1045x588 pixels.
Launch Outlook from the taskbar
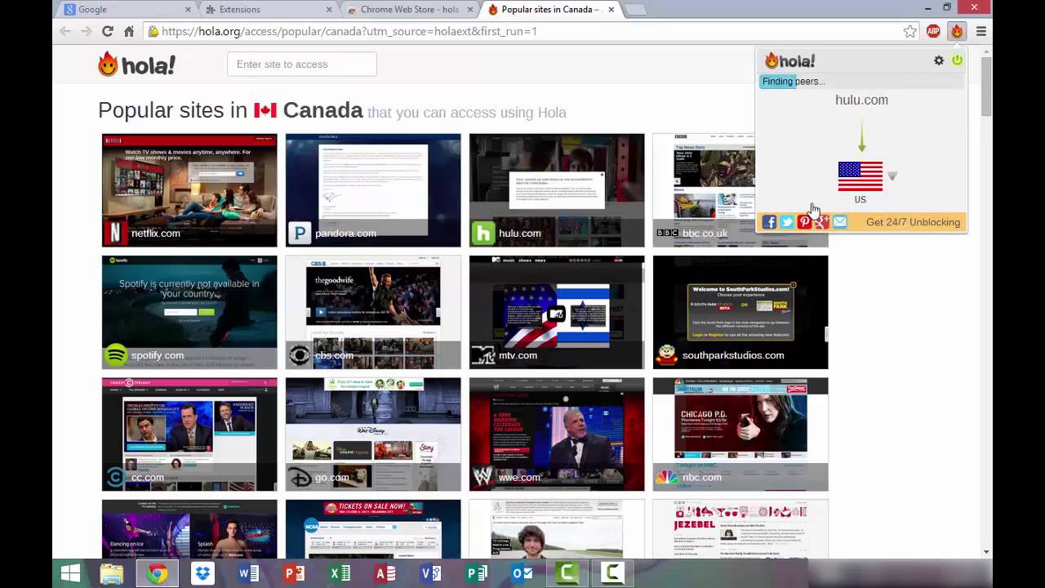click(x=522, y=574)
